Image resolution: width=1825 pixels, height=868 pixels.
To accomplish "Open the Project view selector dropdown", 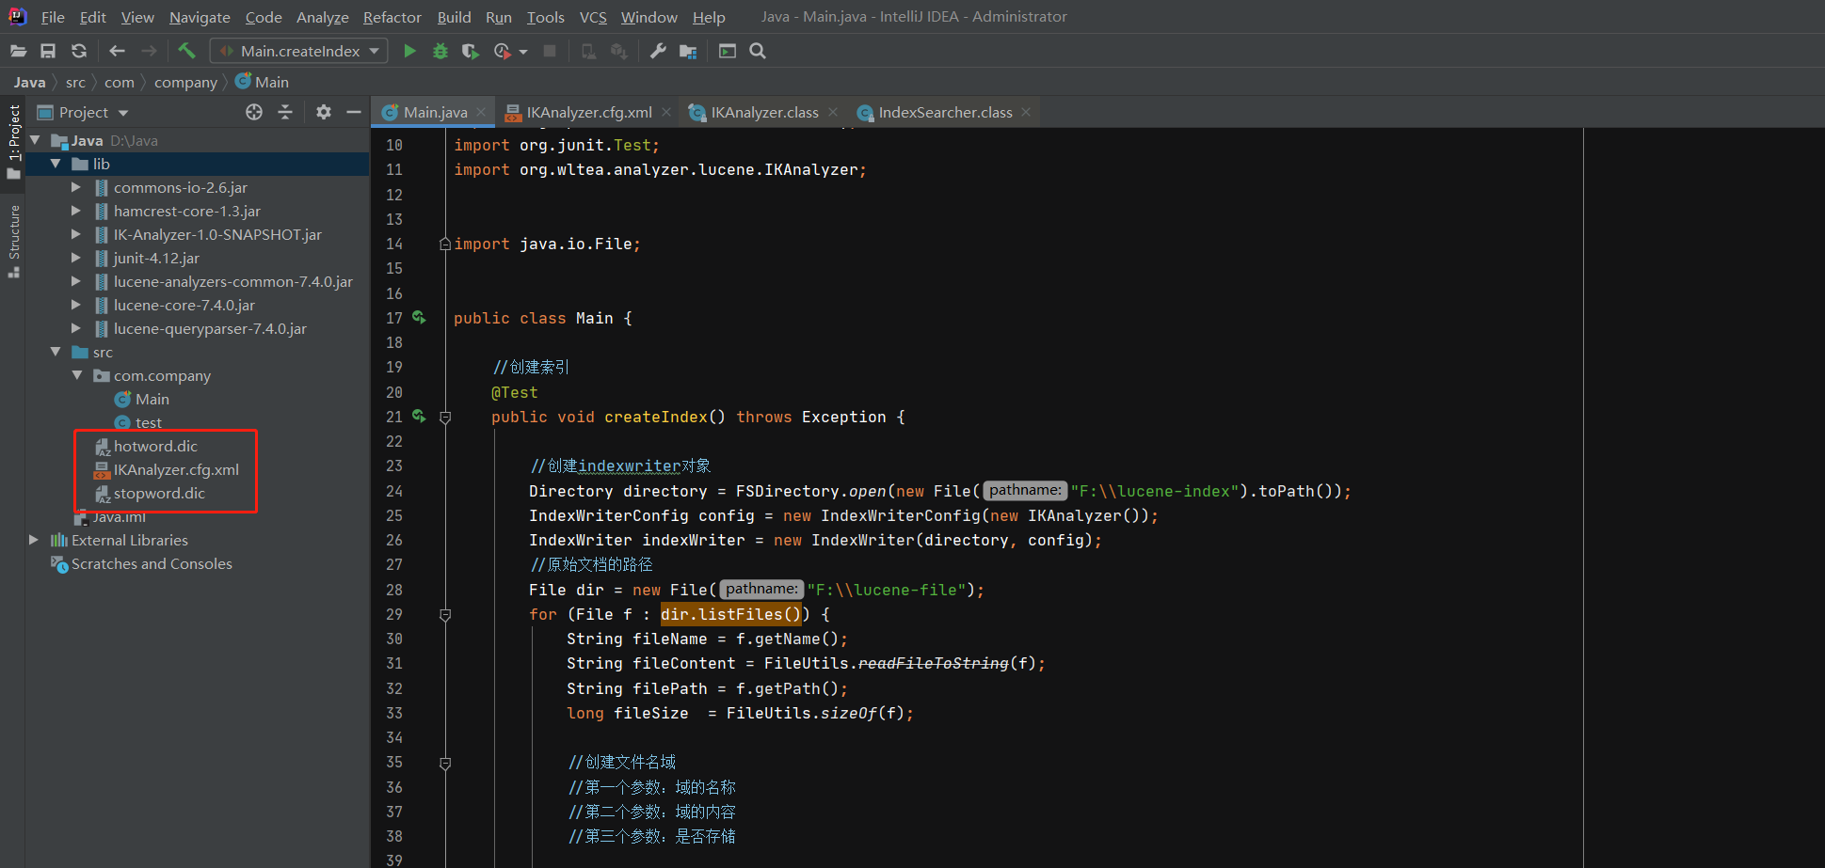I will [83, 112].
